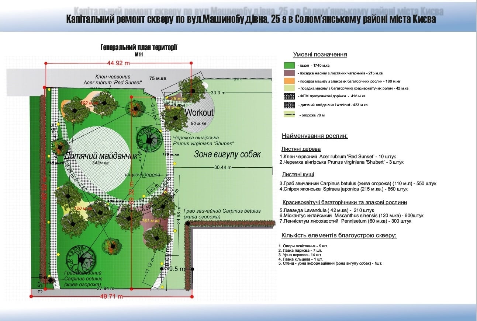
Task: Select the dark tree symbol in bottom-left corner
Action: (81, 259)
